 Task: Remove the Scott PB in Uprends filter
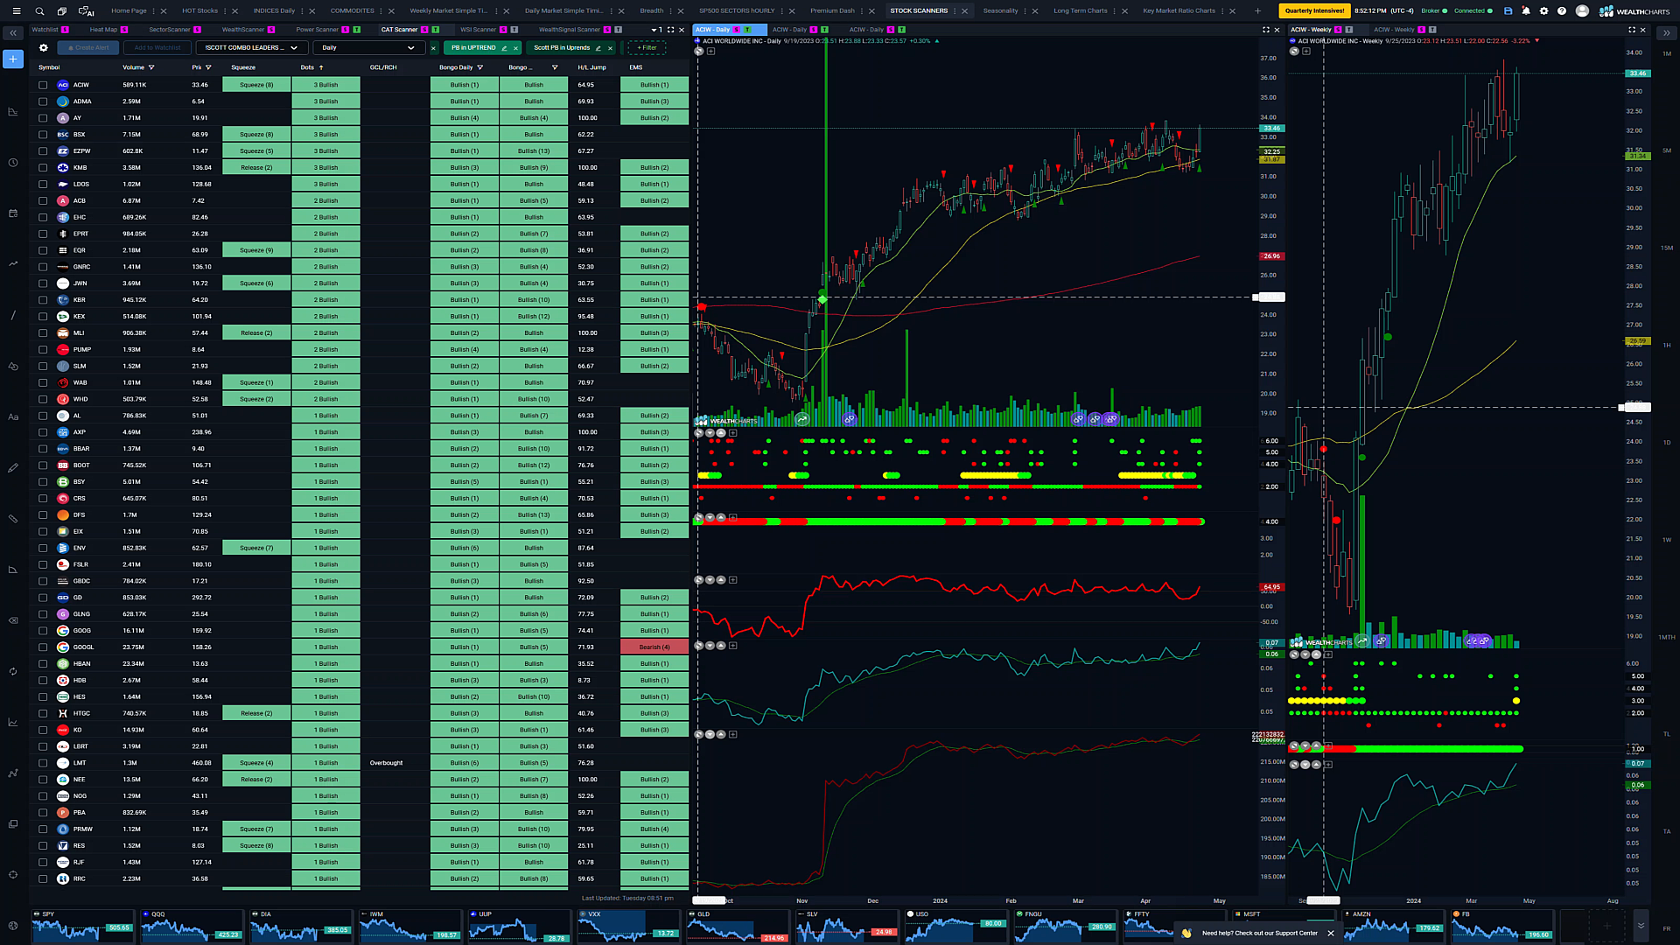pyautogui.click(x=610, y=48)
